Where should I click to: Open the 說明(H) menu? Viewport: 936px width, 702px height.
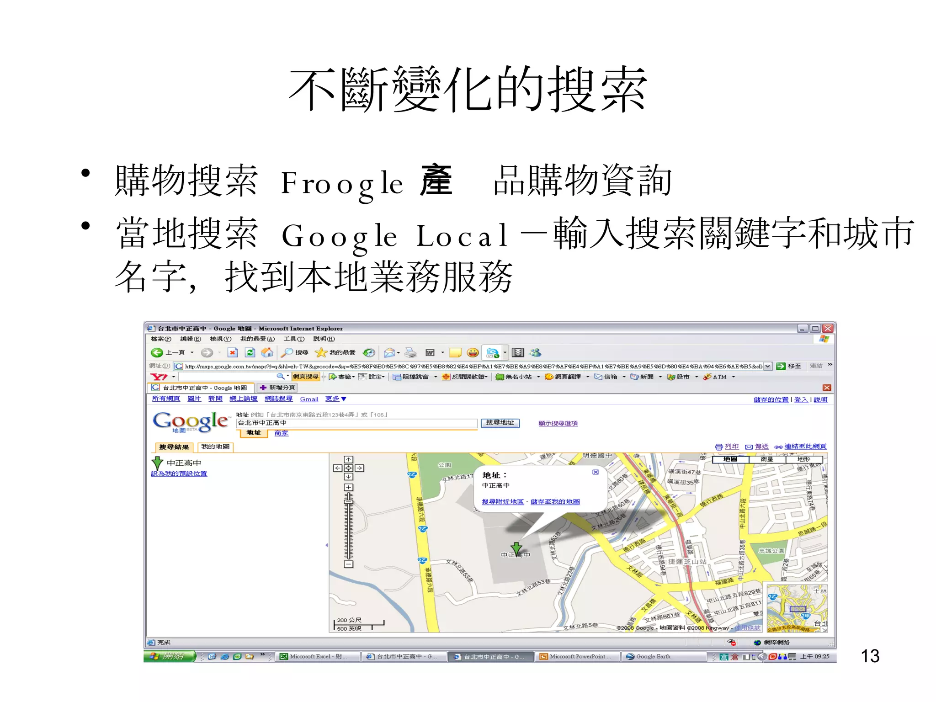pyautogui.click(x=324, y=339)
